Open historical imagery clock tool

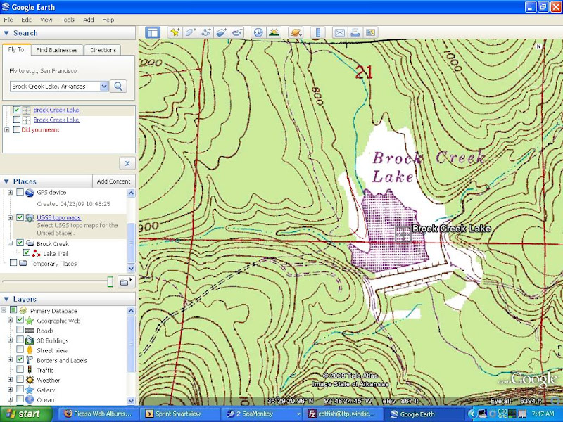coord(258,32)
